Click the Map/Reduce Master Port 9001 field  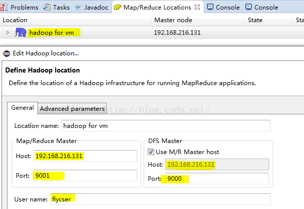point(85,175)
